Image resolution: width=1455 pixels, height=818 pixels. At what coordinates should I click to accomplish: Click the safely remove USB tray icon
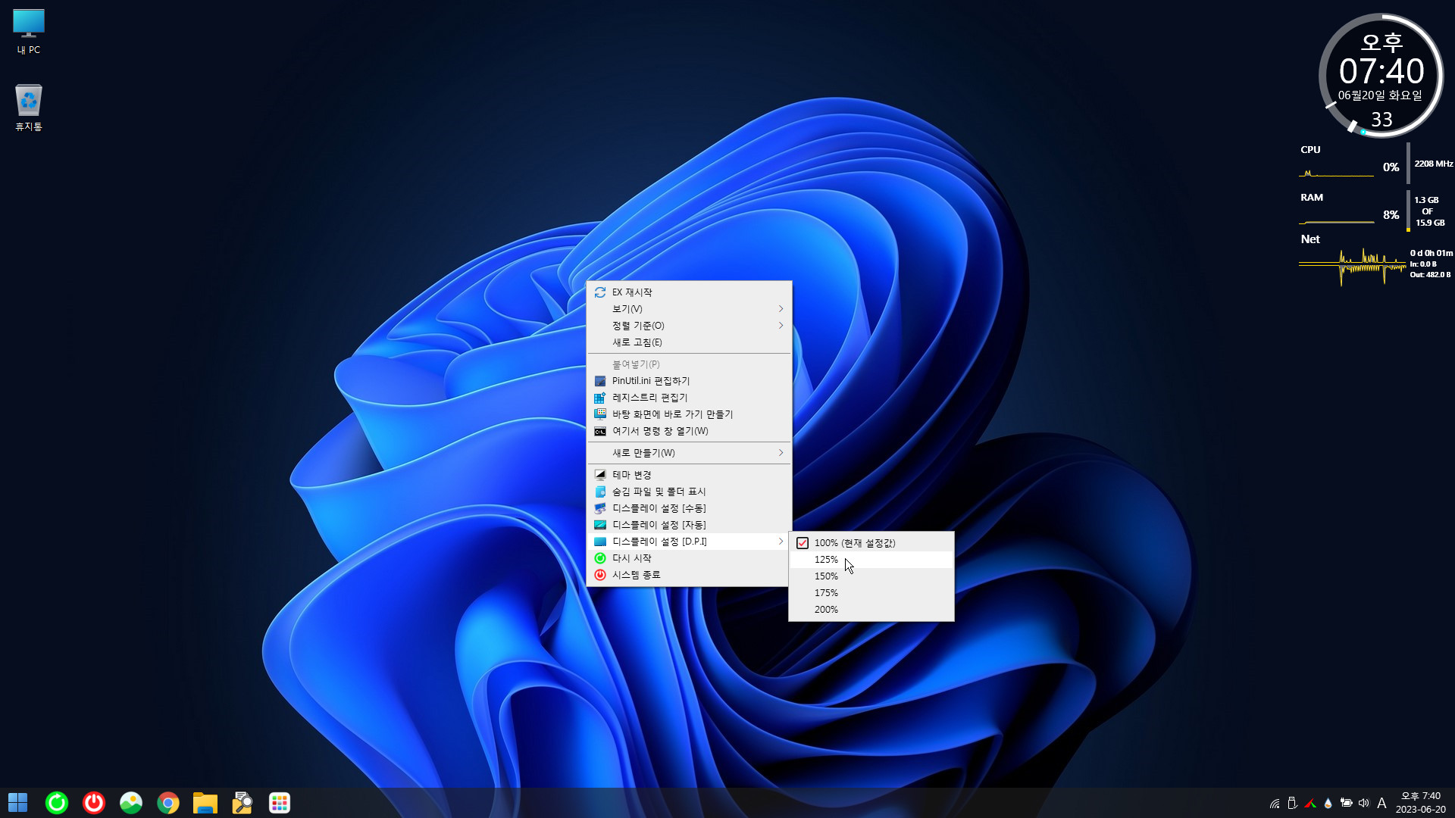pyautogui.click(x=1293, y=804)
